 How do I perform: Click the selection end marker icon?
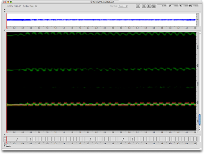point(180,6)
